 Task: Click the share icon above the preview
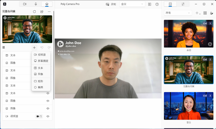[42, 12]
